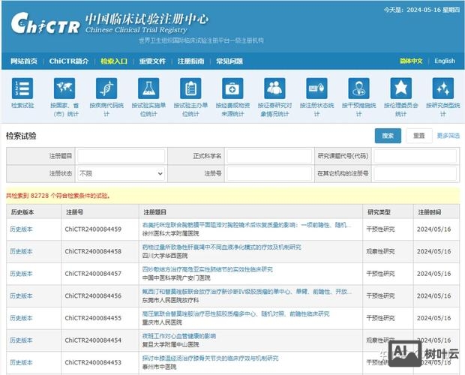The height and width of the screenshot is (375, 465).
Task: Click 干预性研究 type for ChiCTR2400084459
Action: [x=380, y=229]
